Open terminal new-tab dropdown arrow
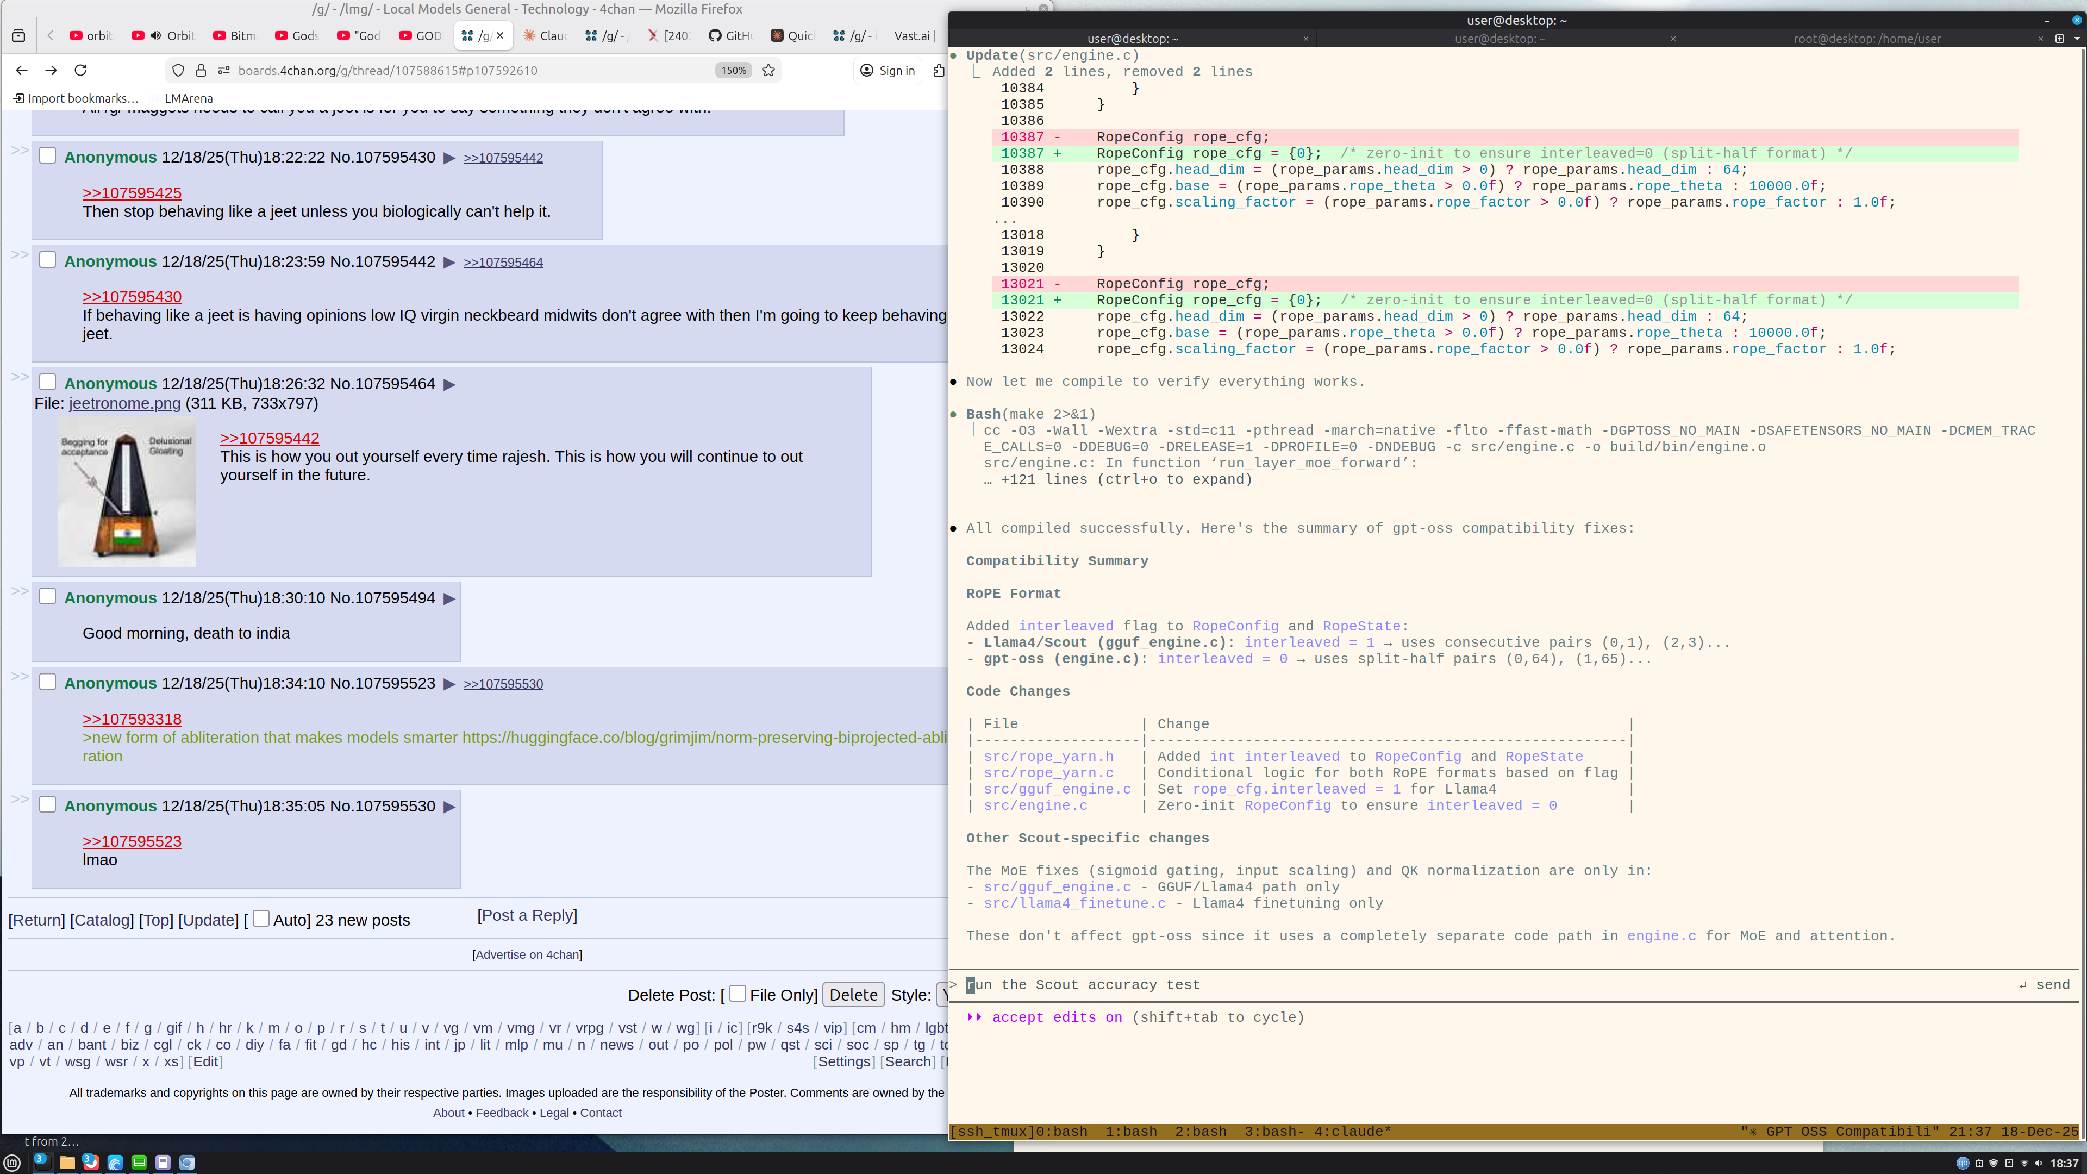The width and height of the screenshot is (2087, 1174). point(2077,38)
